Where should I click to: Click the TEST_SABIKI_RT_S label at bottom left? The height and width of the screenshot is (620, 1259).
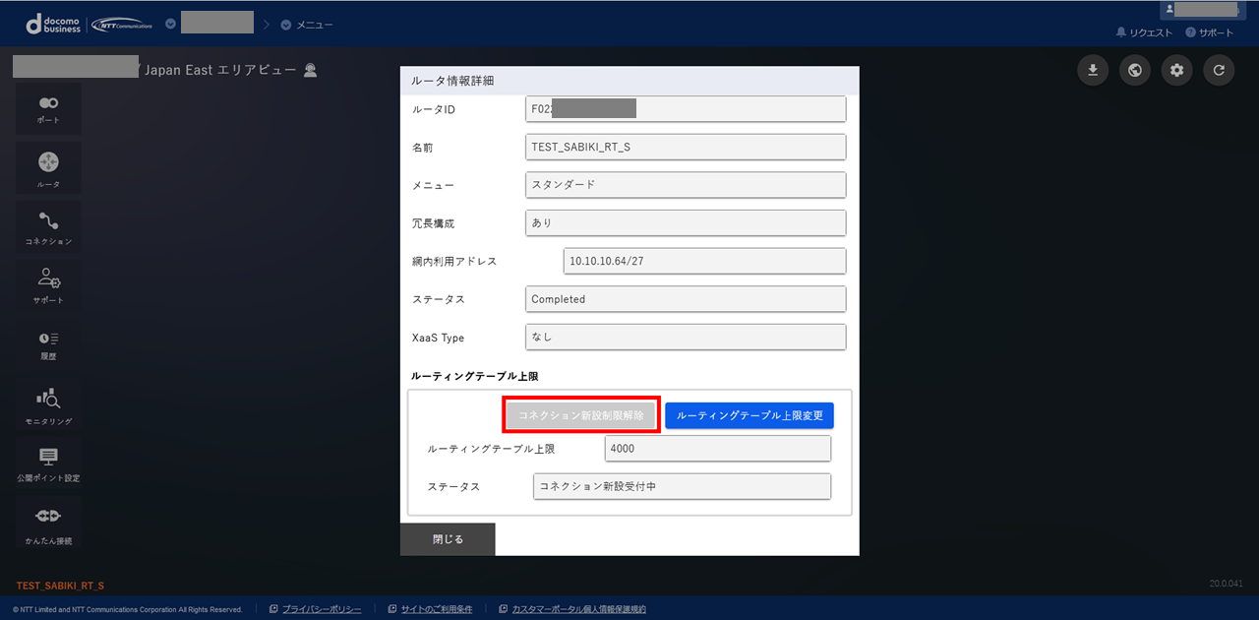tap(61, 586)
